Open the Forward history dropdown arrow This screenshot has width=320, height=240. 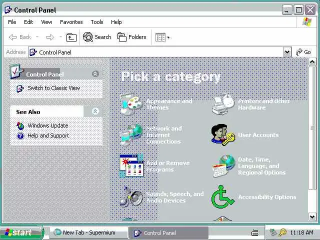coord(60,37)
